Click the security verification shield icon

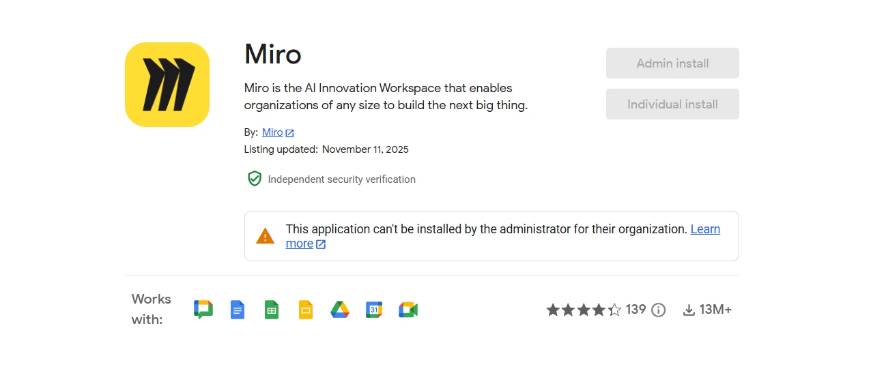click(x=255, y=179)
